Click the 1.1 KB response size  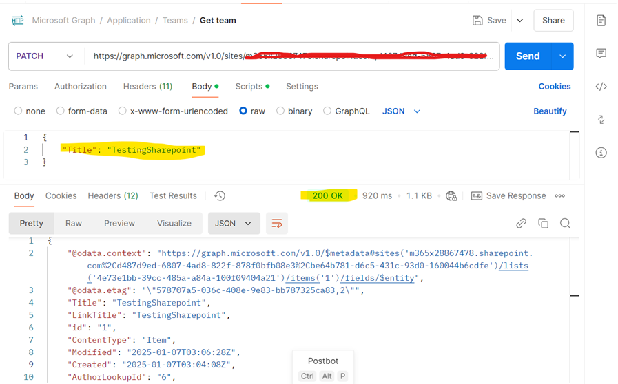tap(419, 195)
